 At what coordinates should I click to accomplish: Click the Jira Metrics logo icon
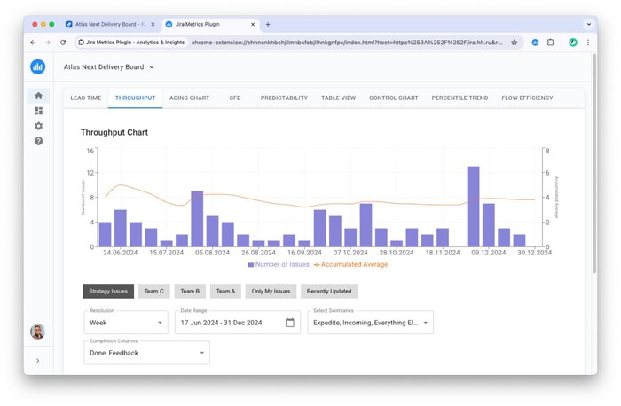37,66
